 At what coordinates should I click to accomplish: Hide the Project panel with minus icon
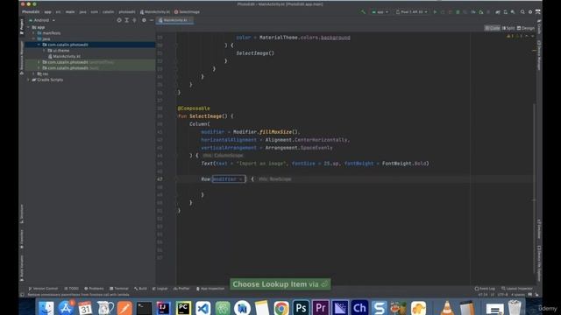pyautogui.click(x=152, y=20)
